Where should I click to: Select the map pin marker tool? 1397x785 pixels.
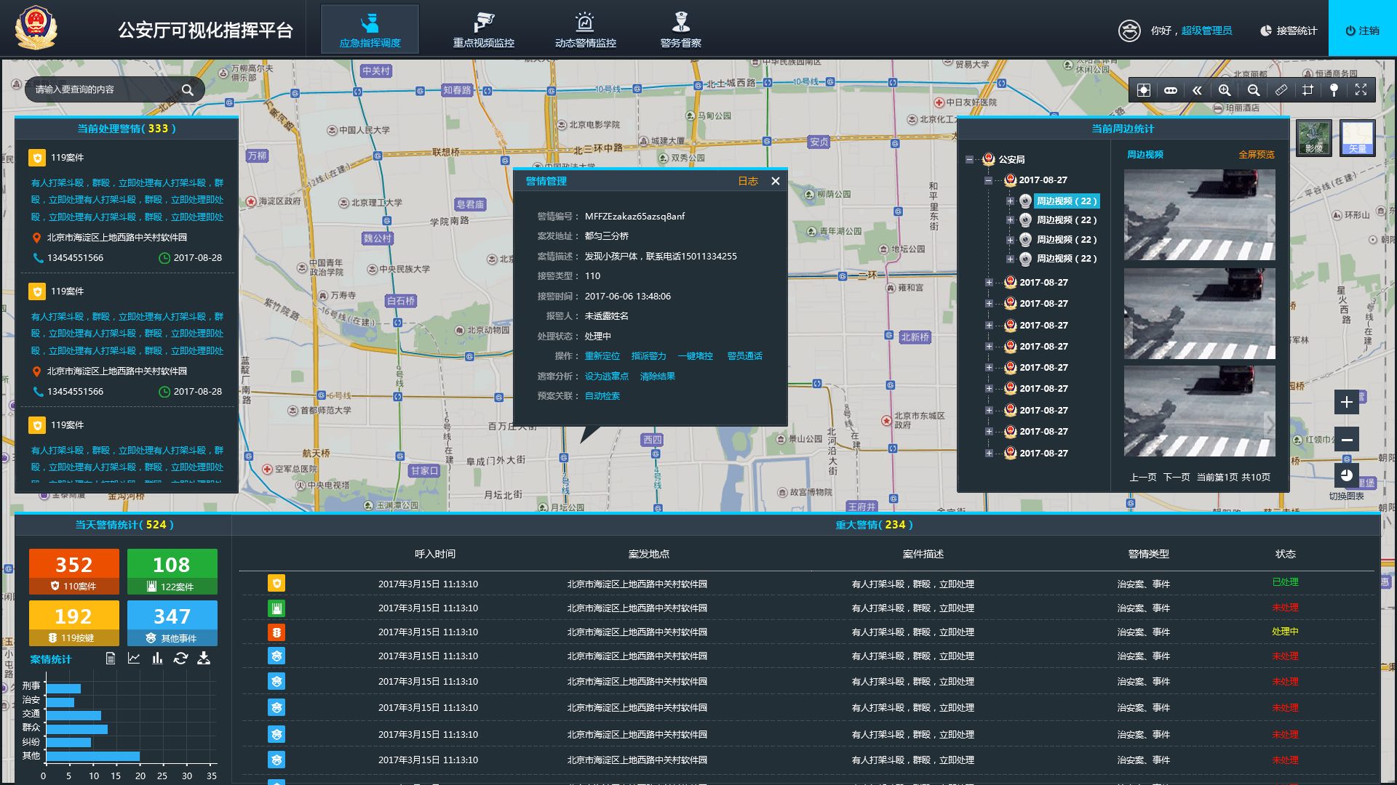pyautogui.click(x=1334, y=90)
